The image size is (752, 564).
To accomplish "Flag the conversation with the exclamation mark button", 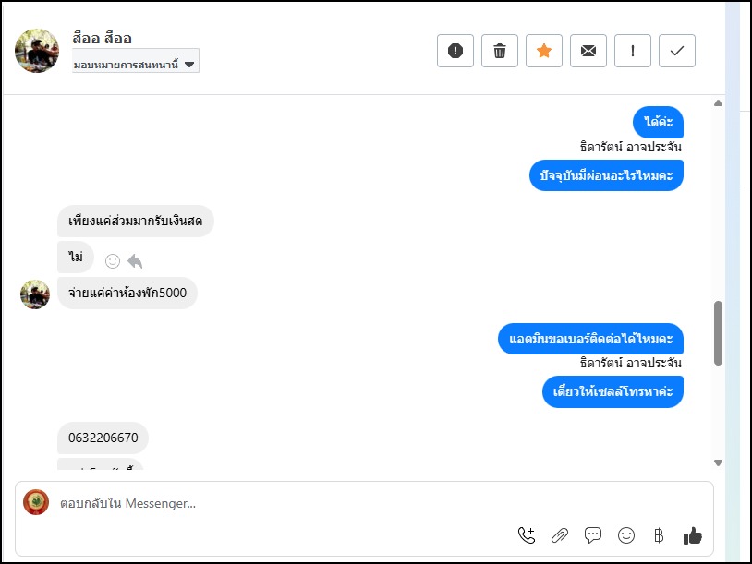I will coord(633,51).
